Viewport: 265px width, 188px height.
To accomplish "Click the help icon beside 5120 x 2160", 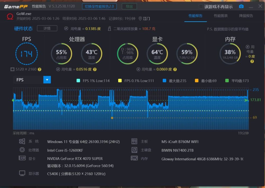I will (39, 69).
